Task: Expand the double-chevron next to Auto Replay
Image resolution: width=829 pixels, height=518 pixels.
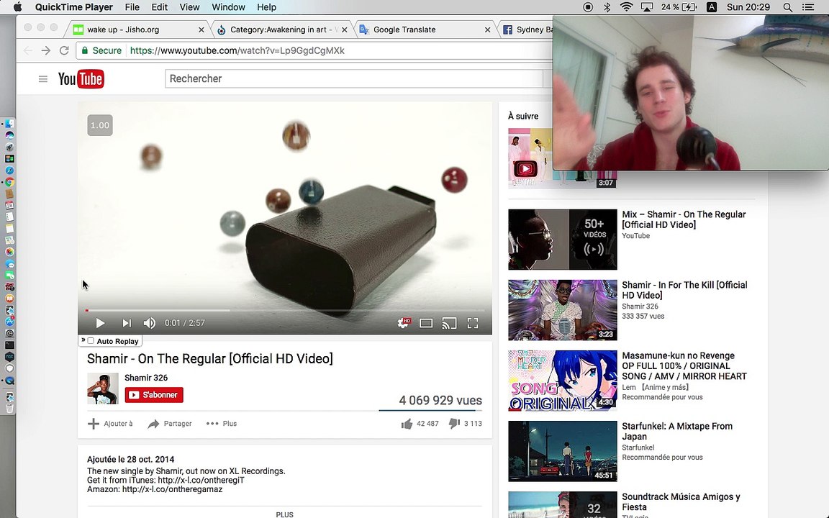Action: (x=83, y=340)
